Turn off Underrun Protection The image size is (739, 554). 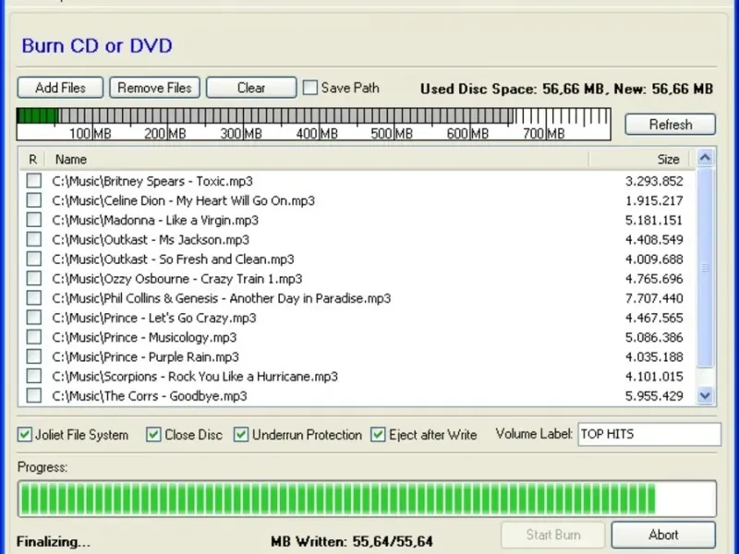pyautogui.click(x=241, y=434)
